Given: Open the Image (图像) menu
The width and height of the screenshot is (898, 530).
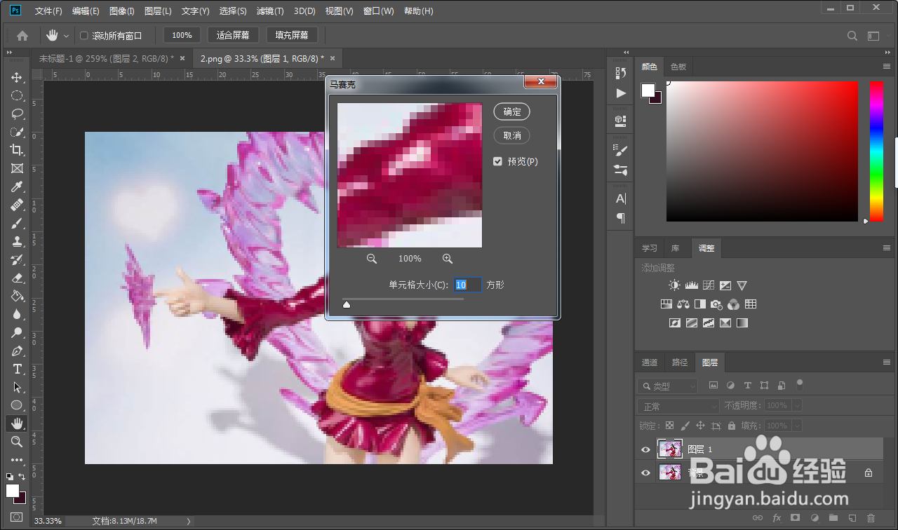Looking at the screenshot, I should [122, 11].
